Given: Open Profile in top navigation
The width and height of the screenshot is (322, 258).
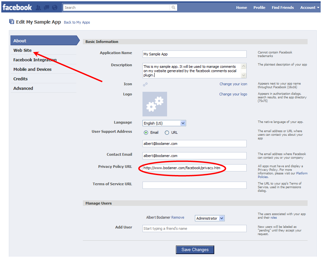Looking at the screenshot, I should [x=259, y=8].
